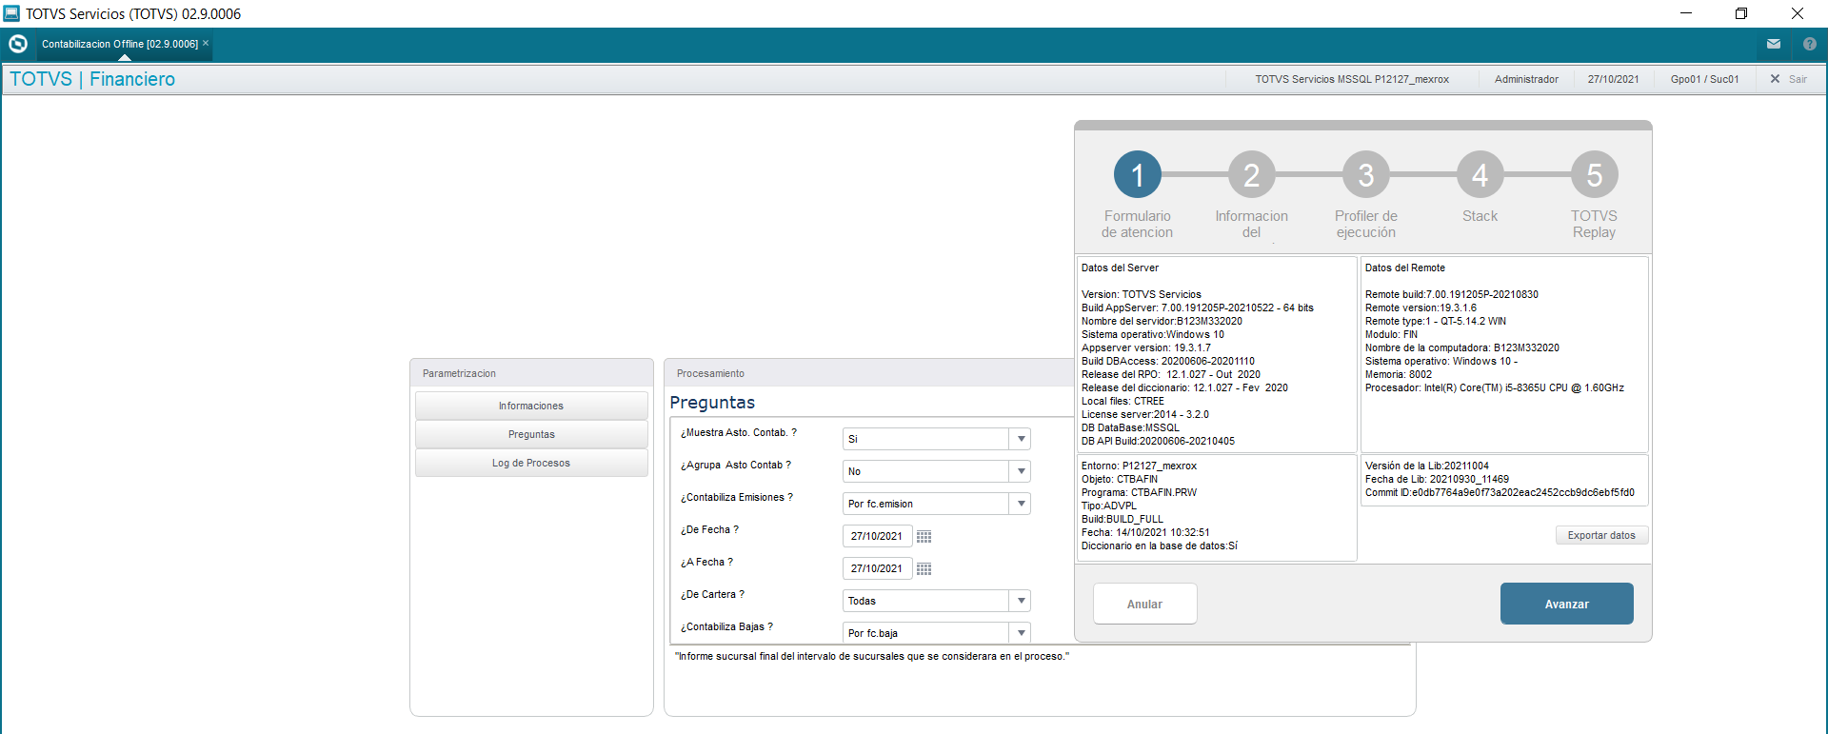Click the Programa: CTBAFIN.PRW line
The image size is (1828, 734).
1139,492
